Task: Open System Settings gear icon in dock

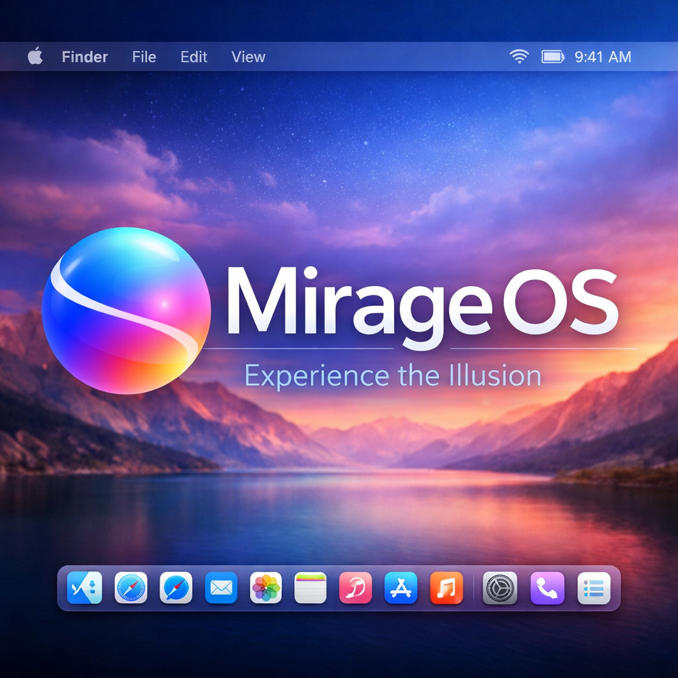Action: pyautogui.click(x=500, y=587)
